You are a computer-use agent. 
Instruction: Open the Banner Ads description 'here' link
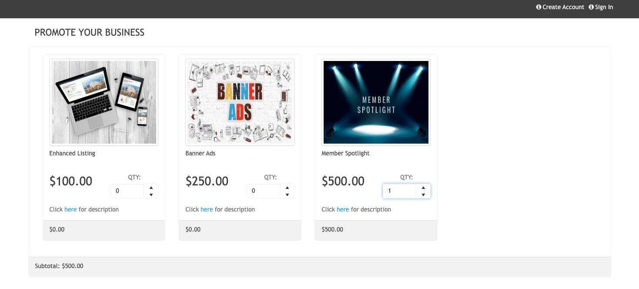(x=207, y=209)
